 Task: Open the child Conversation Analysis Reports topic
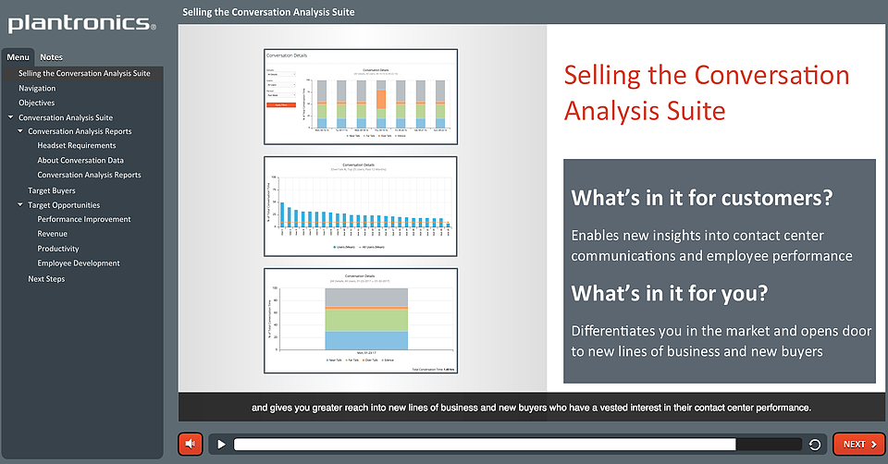coord(89,175)
